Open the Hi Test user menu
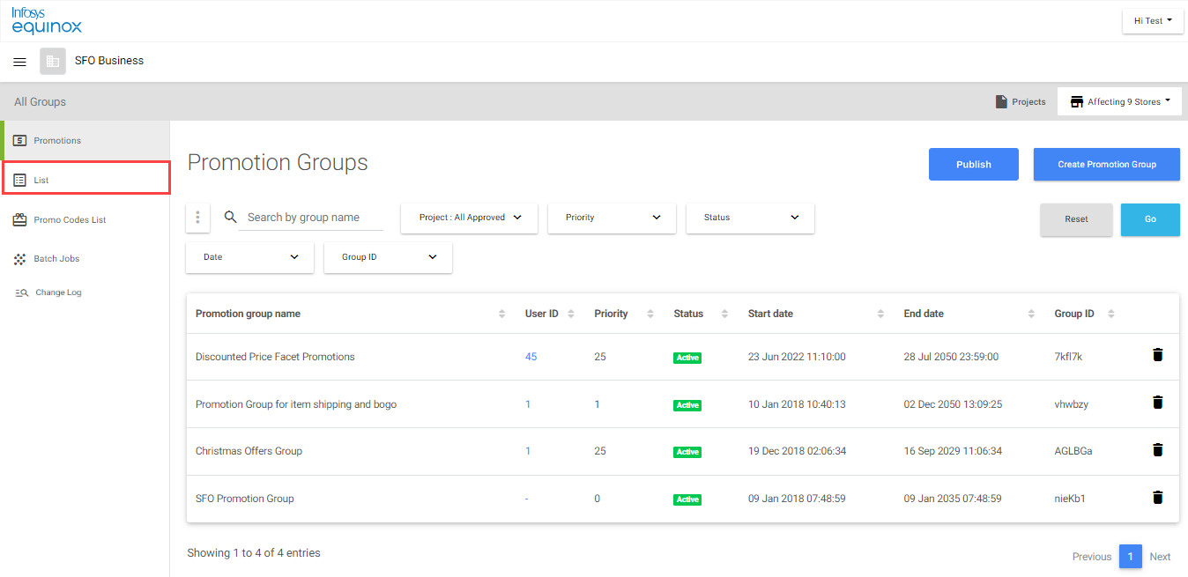Image resolution: width=1188 pixels, height=577 pixels. [x=1153, y=20]
